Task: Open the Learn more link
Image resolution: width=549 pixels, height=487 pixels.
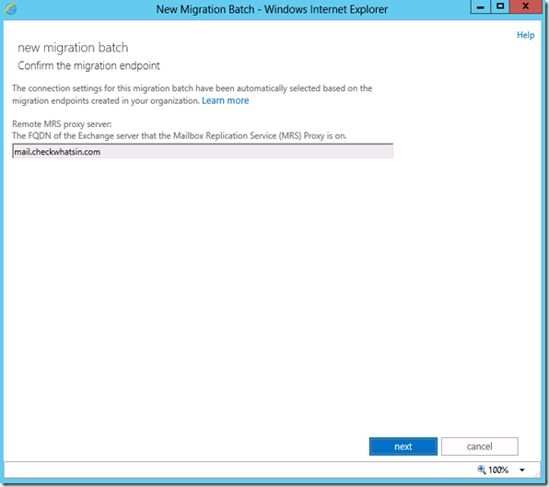Action: [225, 100]
